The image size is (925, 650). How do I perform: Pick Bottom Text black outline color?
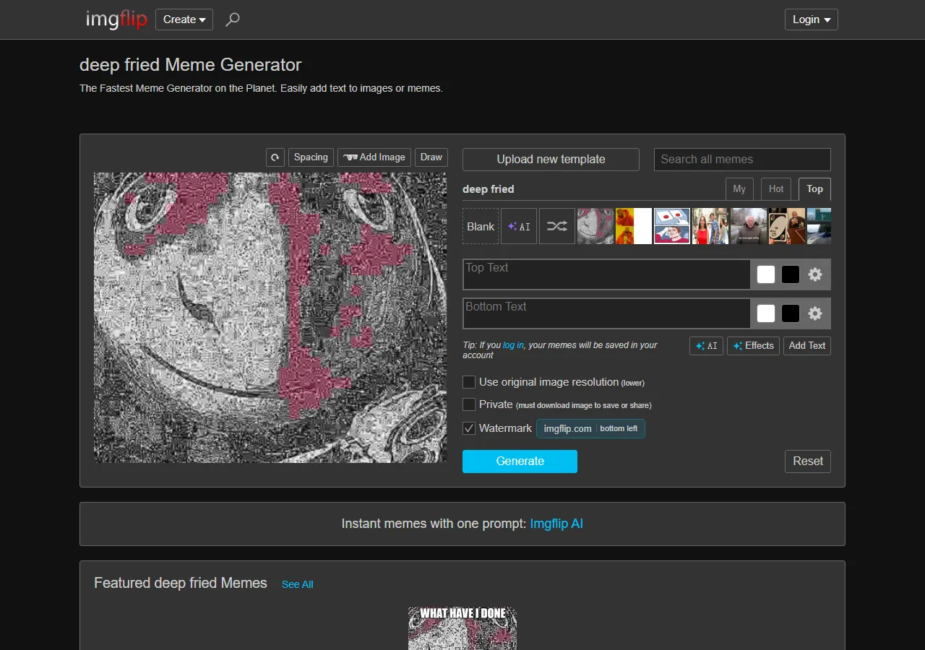[791, 313]
